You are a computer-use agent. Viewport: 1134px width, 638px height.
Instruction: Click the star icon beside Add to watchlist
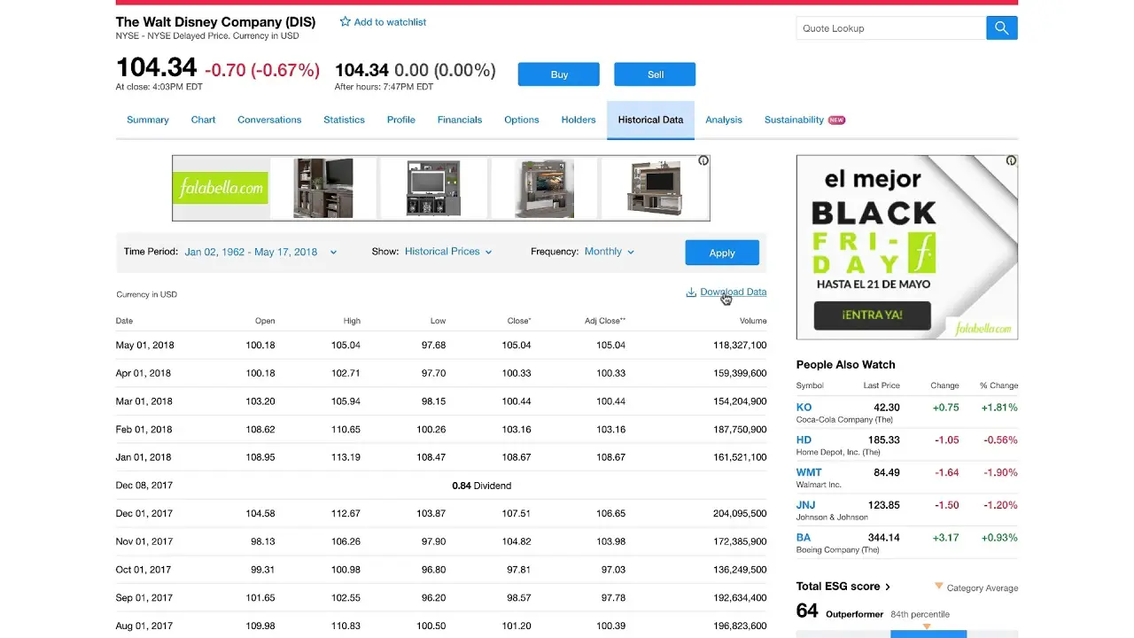(345, 22)
